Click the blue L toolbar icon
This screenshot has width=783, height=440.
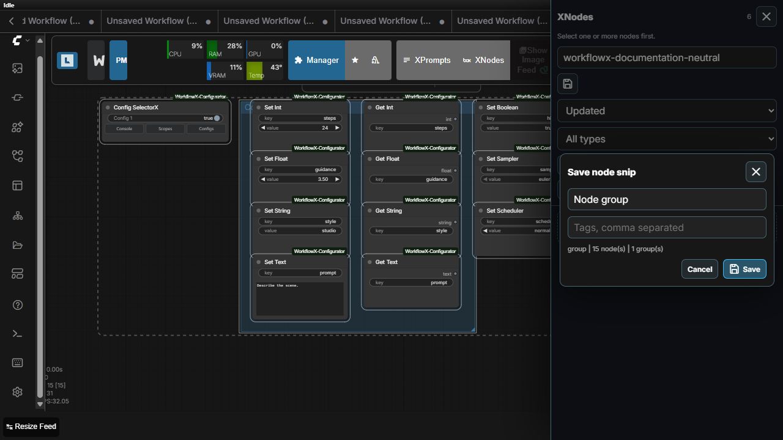67,60
